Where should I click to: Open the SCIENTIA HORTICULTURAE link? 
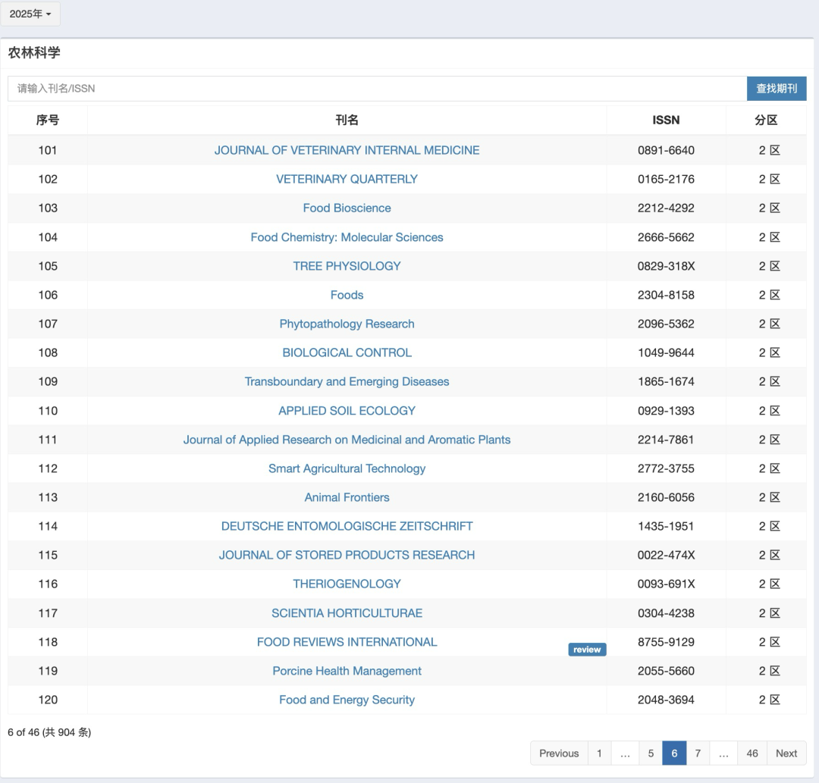[347, 612]
